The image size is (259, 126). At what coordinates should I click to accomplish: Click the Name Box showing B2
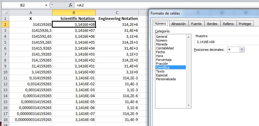(23, 5)
